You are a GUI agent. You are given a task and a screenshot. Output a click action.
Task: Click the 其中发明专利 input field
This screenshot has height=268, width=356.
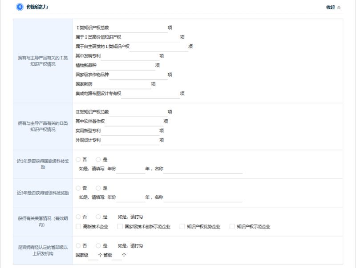click(129, 56)
